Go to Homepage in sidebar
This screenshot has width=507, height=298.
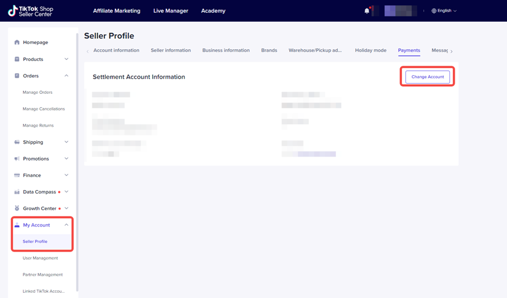click(36, 42)
